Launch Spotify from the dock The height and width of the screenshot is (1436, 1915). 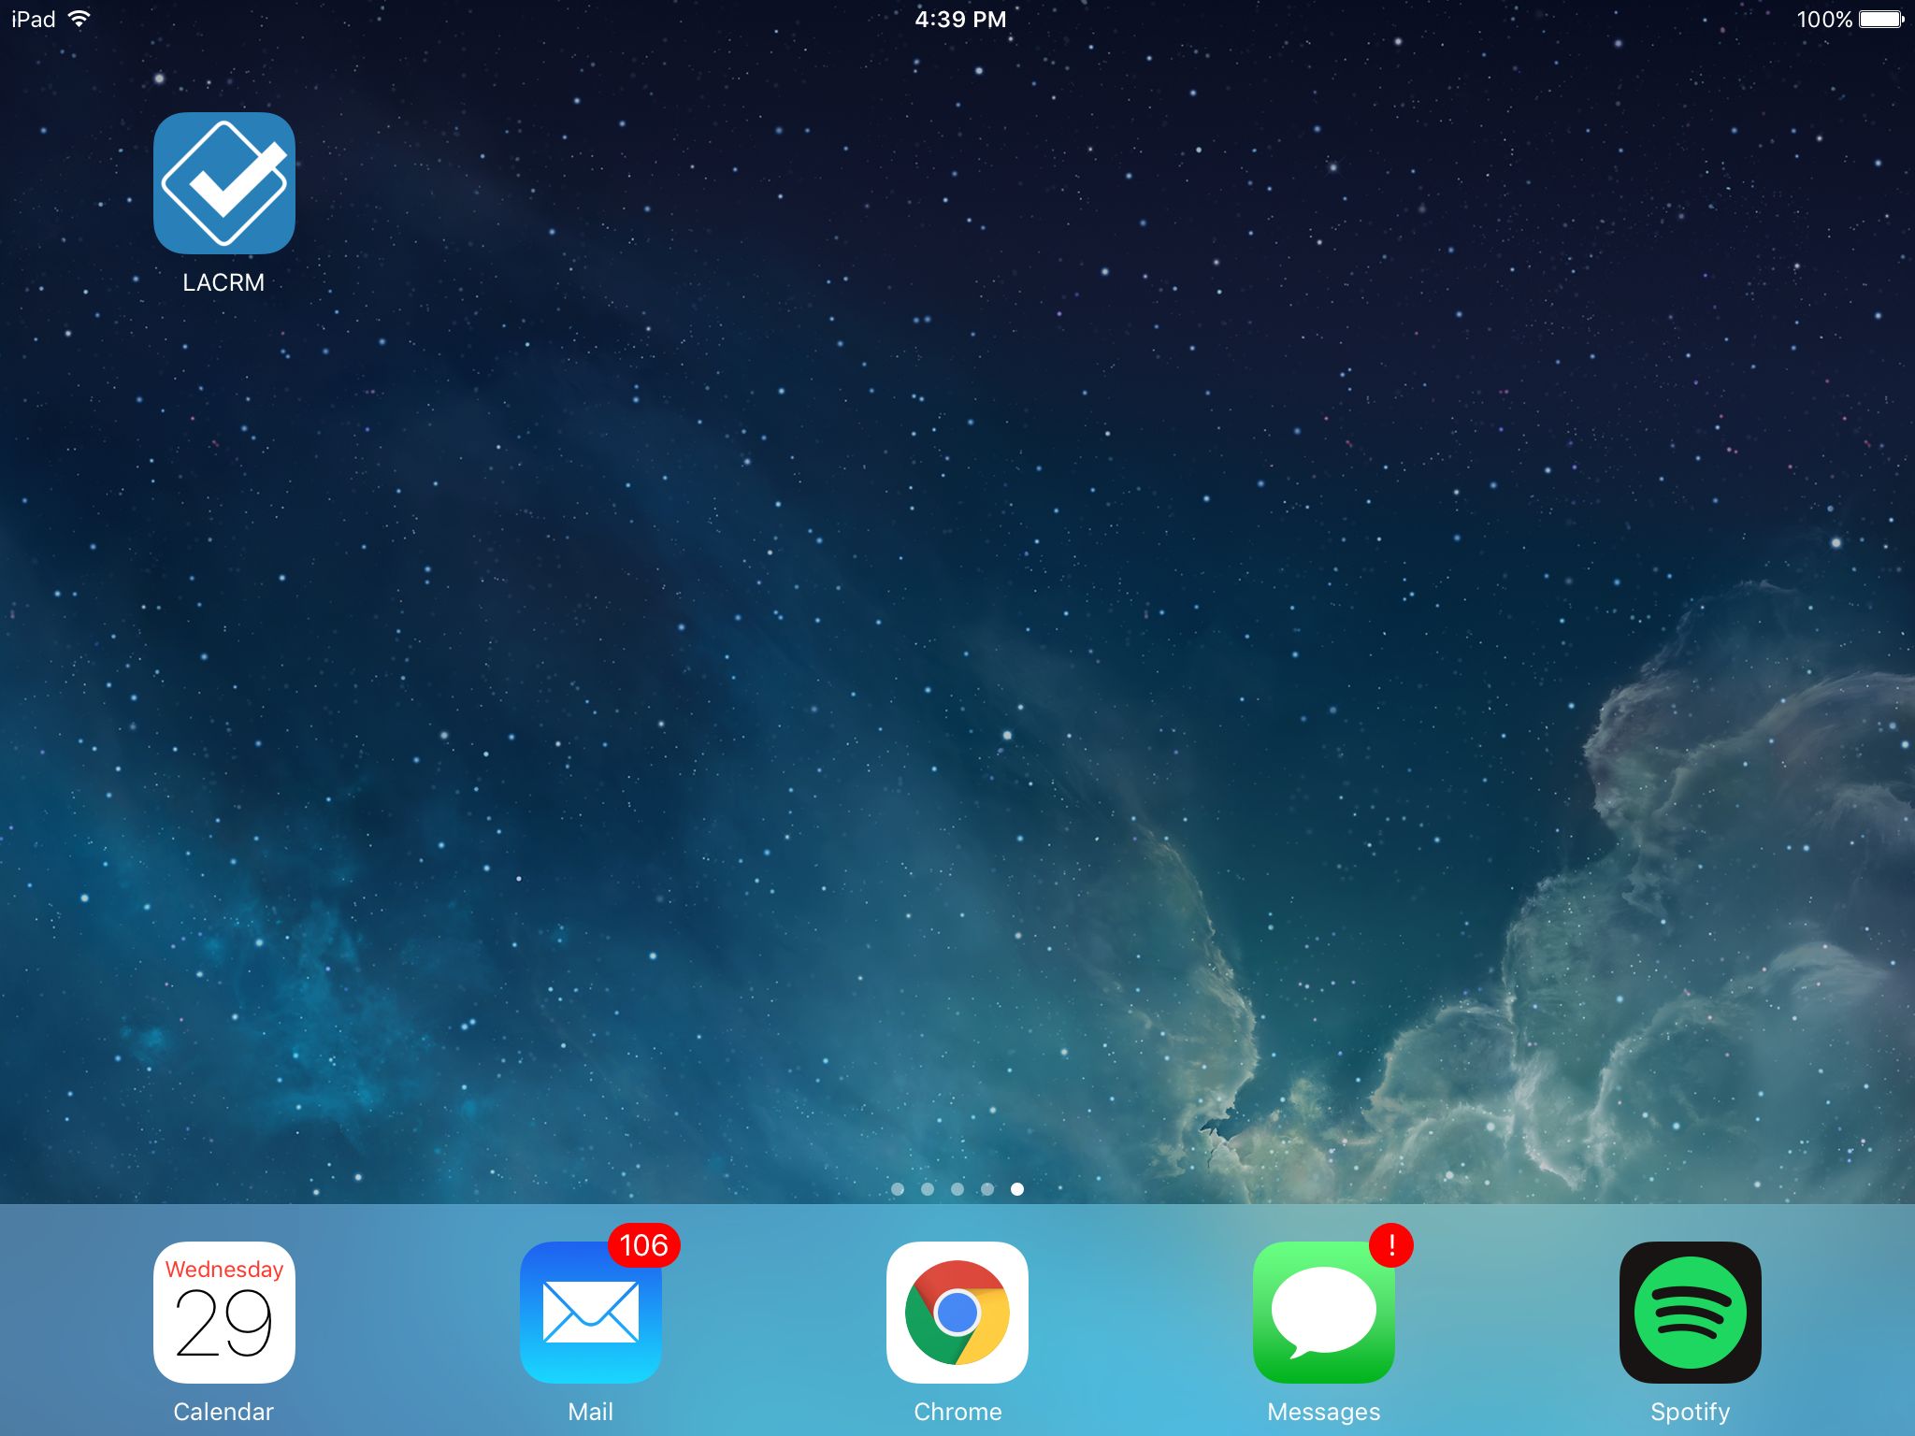[1690, 1312]
